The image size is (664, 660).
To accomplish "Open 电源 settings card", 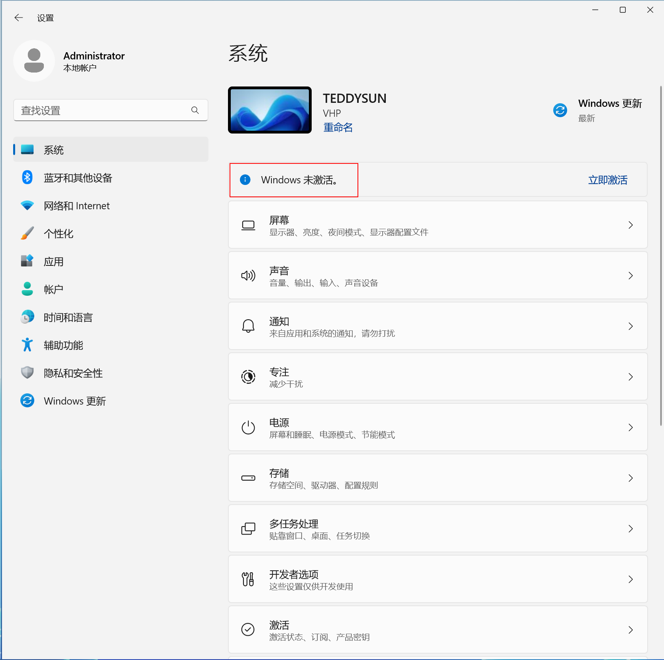I will (x=438, y=428).
